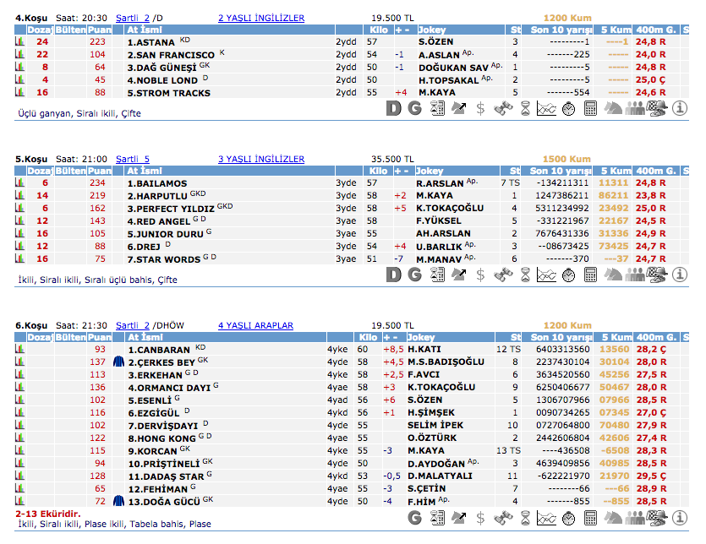Open the 3 YAŞLI İNGİLİZLER link
Screen dimensions: 706x544
pos(260,159)
